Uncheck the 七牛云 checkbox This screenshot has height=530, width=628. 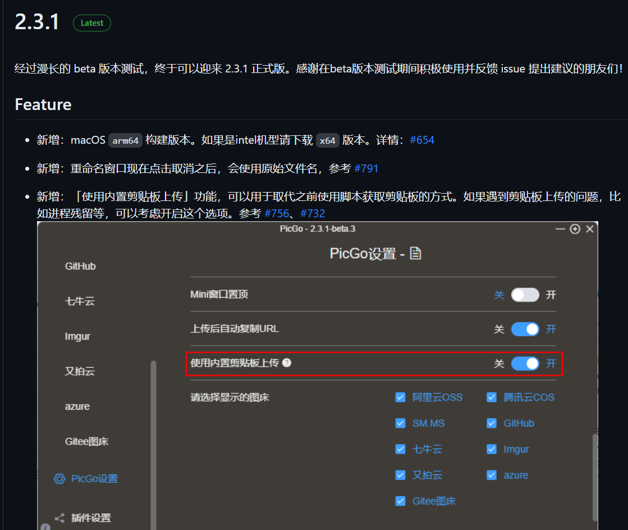tap(400, 449)
